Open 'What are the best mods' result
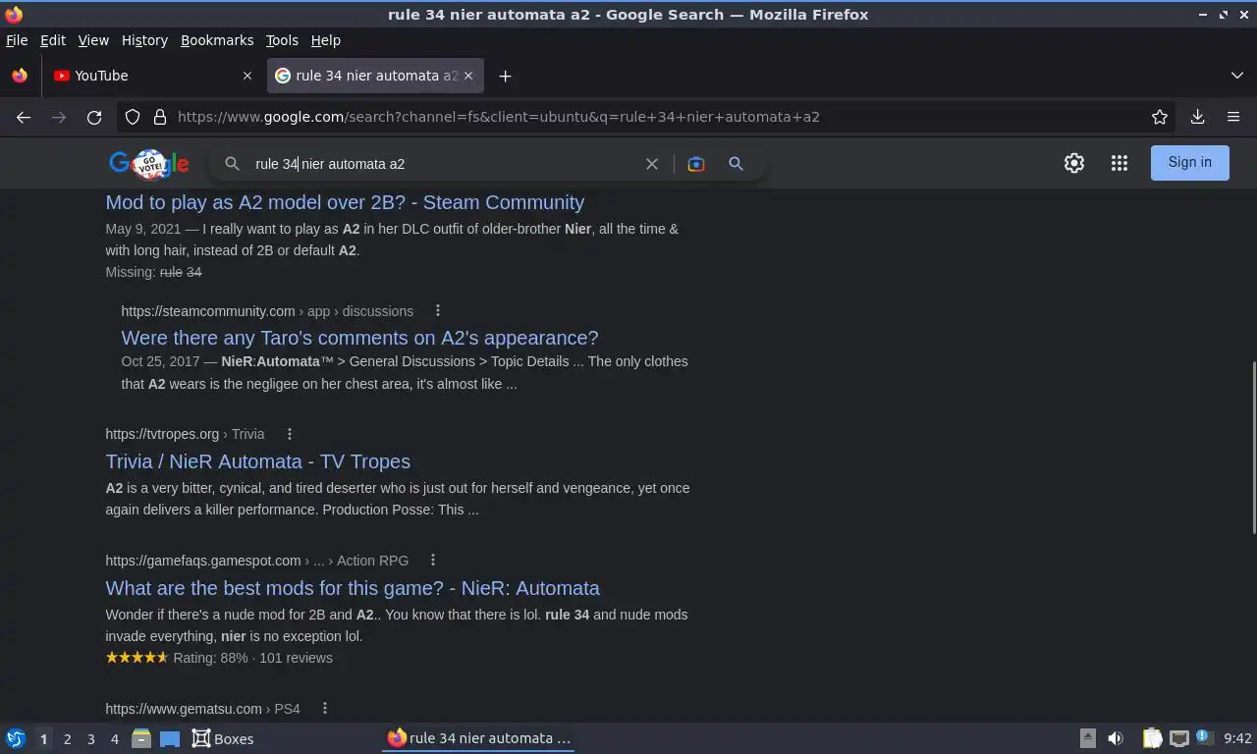1257x754 pixels. click(x=353, y=588)
